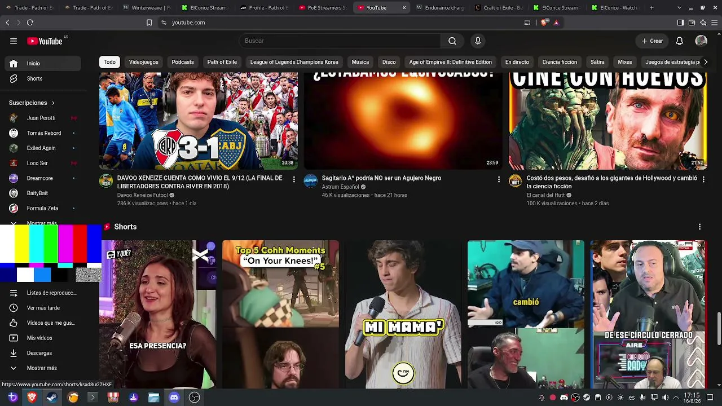Show more filter chips with right arrow

[x=705, y=62]
